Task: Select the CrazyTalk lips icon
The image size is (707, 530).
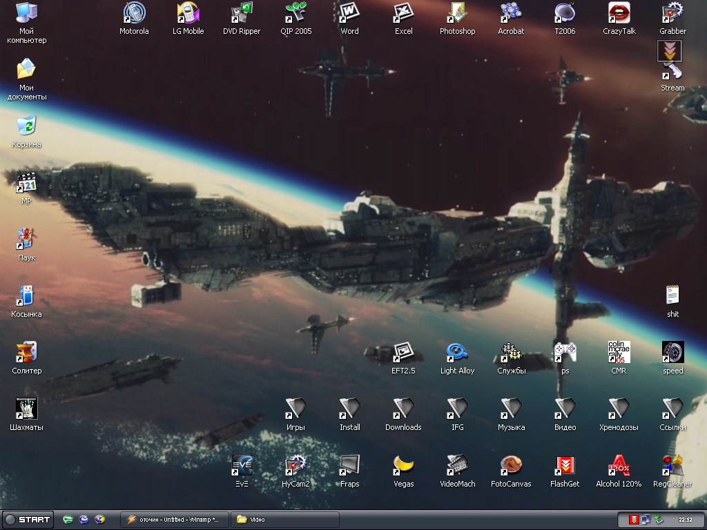Action: 619,13
